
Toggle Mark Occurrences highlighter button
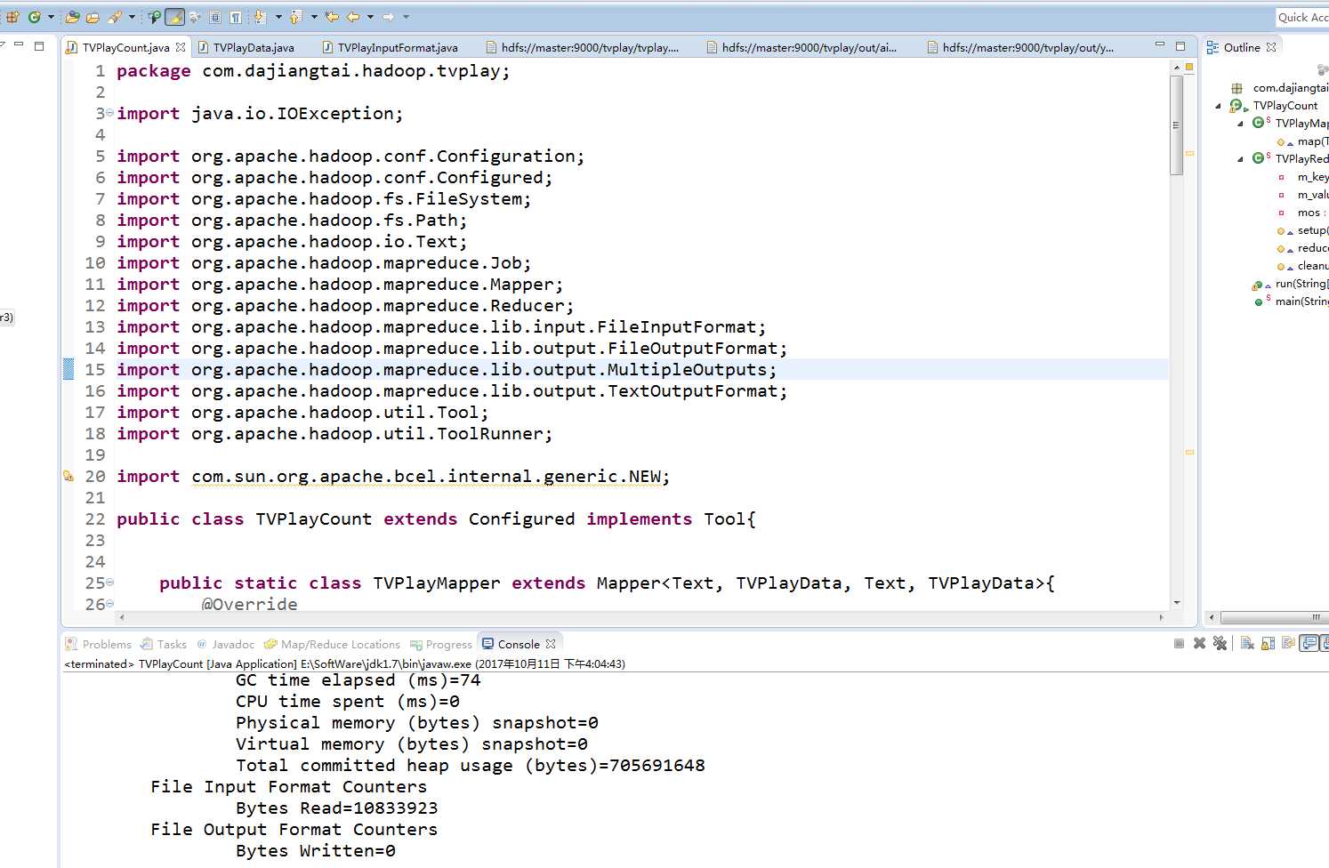174,17
